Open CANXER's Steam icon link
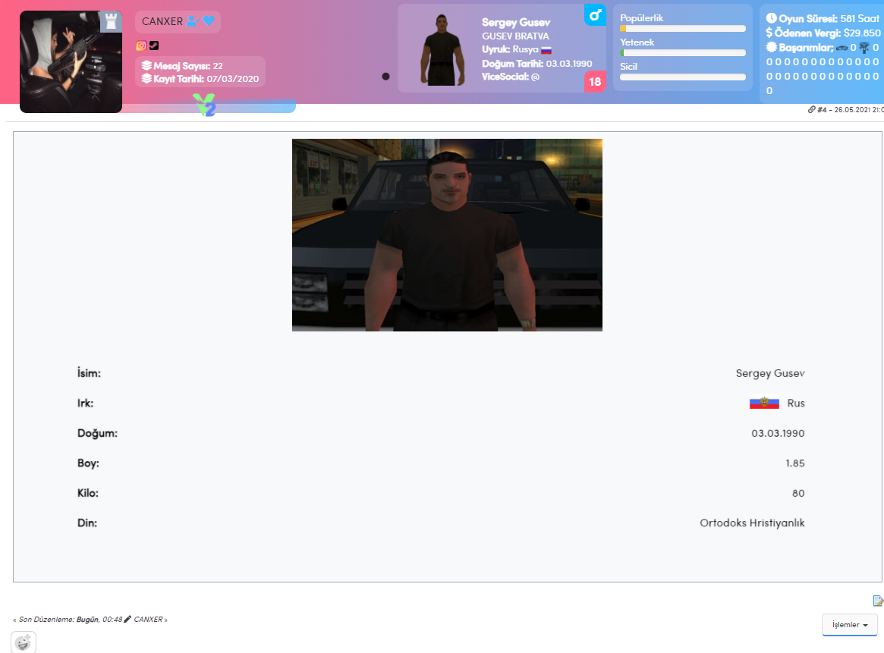Screen dimensions: 884x653 [154, 46]
